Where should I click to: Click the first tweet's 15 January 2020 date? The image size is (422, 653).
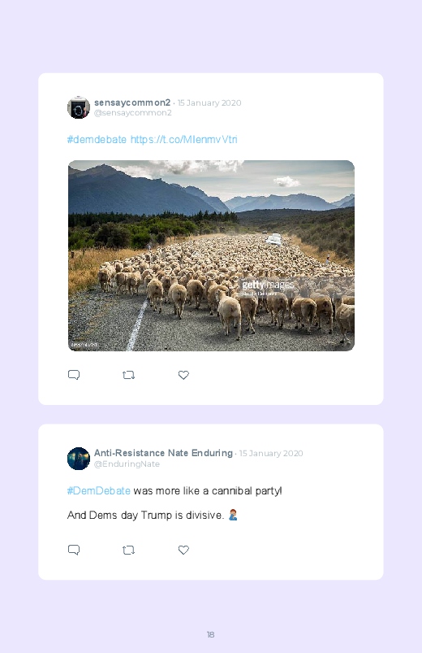(209, 102)
